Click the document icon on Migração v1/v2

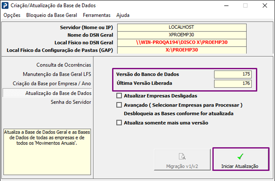pyautogui.click(x=182, y=156)
